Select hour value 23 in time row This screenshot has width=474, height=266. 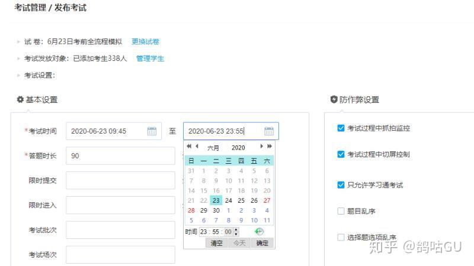[x=203, y=232]
